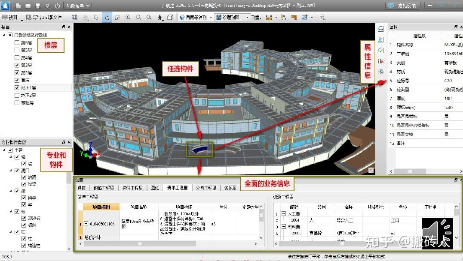
Task: Click the clear measurement ruler icon
Action: point(294,18)
